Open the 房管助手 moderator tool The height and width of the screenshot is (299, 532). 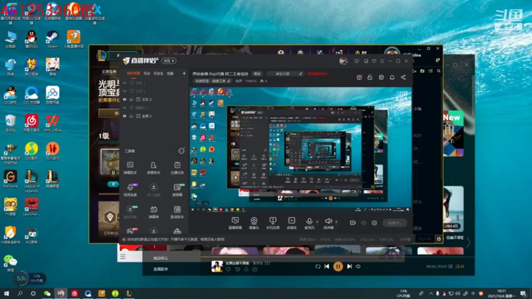click(154, 168)
